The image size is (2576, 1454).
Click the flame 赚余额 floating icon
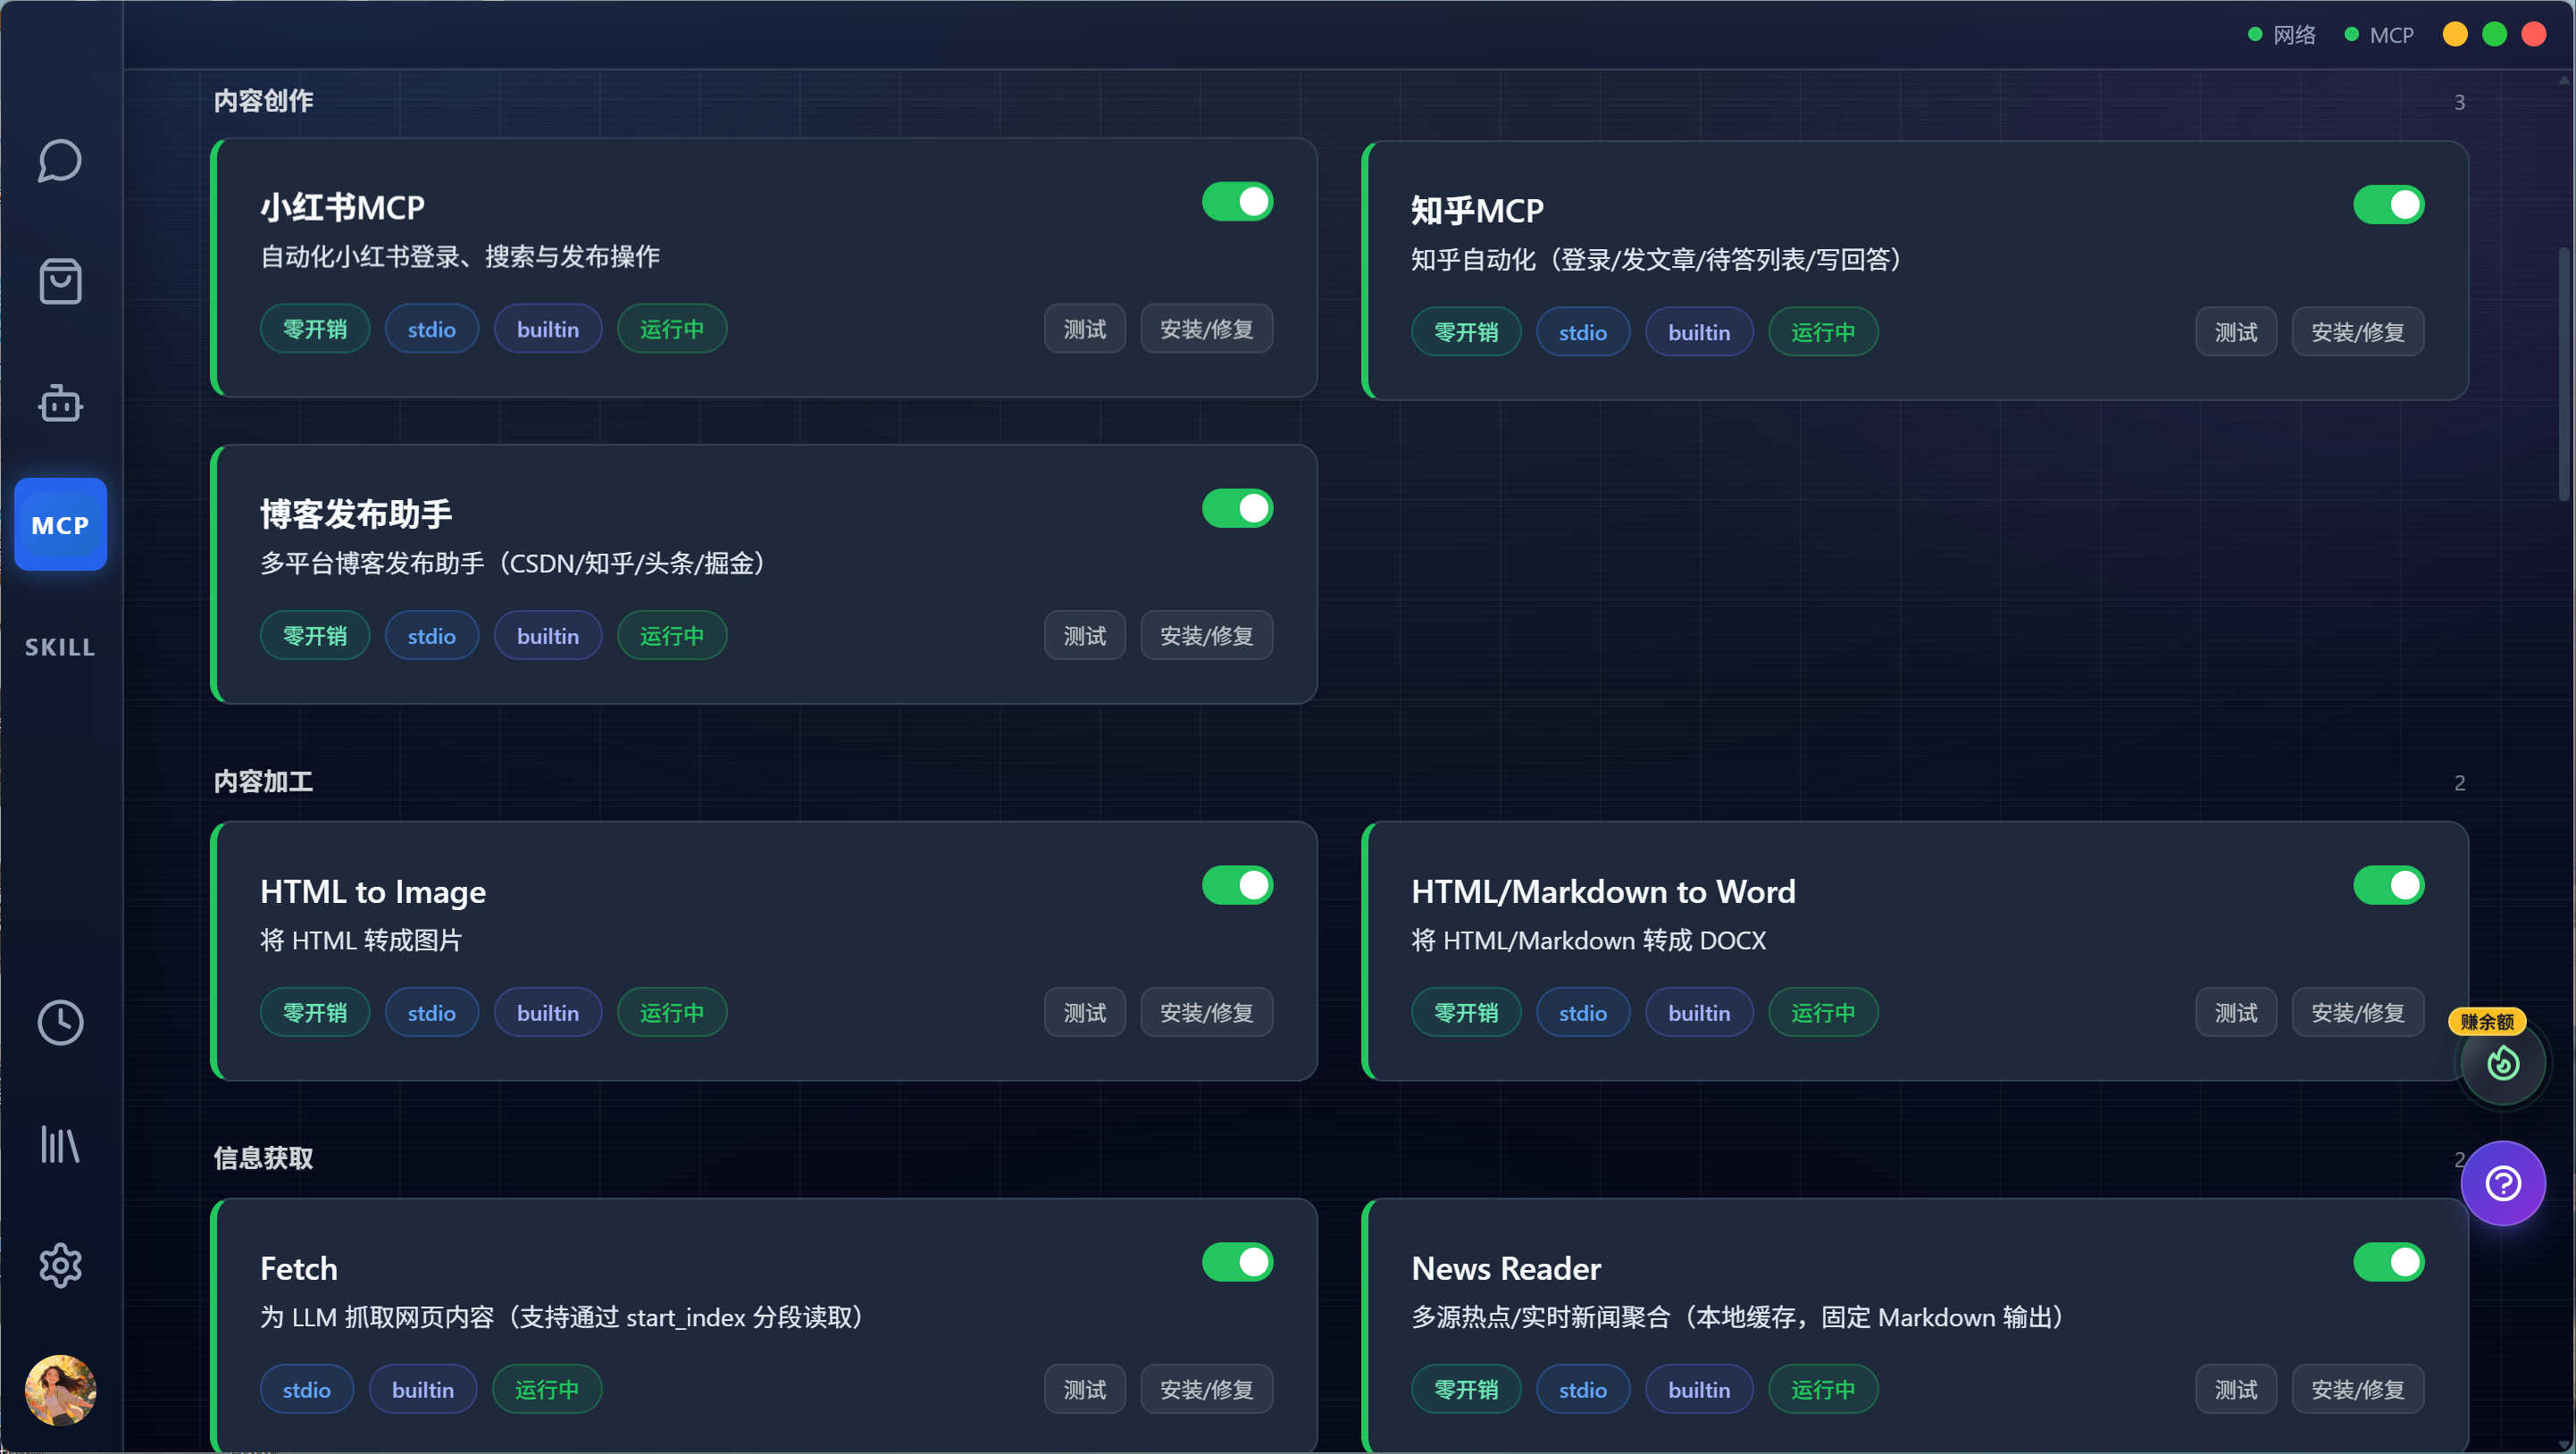[x=2503, y=1062]
